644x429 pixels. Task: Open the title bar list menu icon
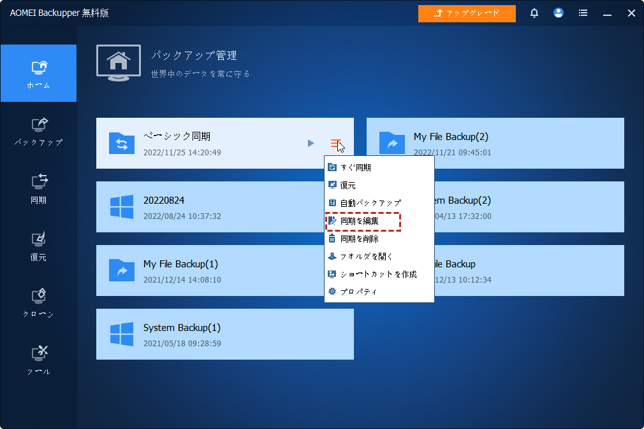tap(583, 13)
